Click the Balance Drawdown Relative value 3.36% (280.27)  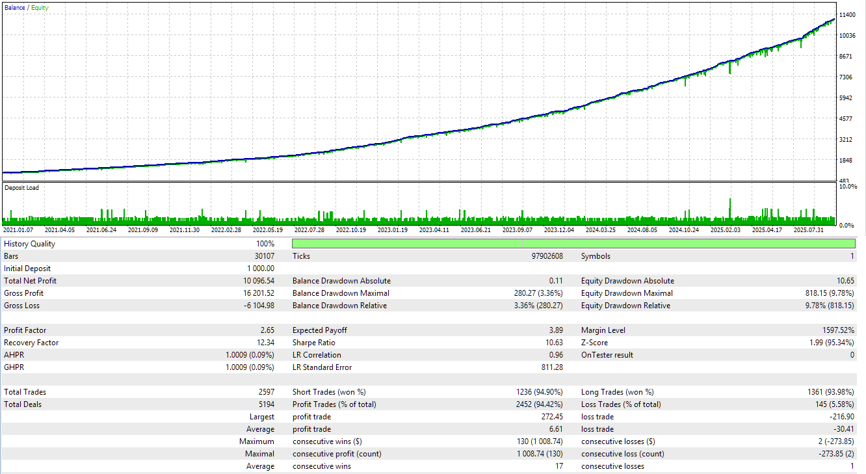(x=538, y=306)
